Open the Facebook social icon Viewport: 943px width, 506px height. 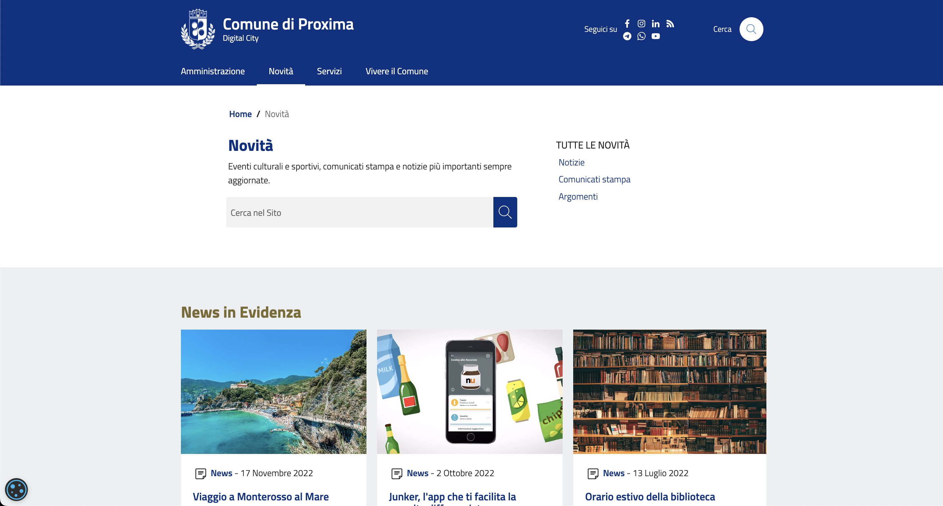pyautogui.click(x=627, y=24)
